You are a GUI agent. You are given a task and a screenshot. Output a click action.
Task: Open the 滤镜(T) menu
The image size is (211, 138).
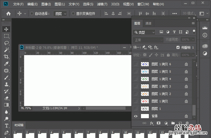pyautogui.click(x=102, y=4)
